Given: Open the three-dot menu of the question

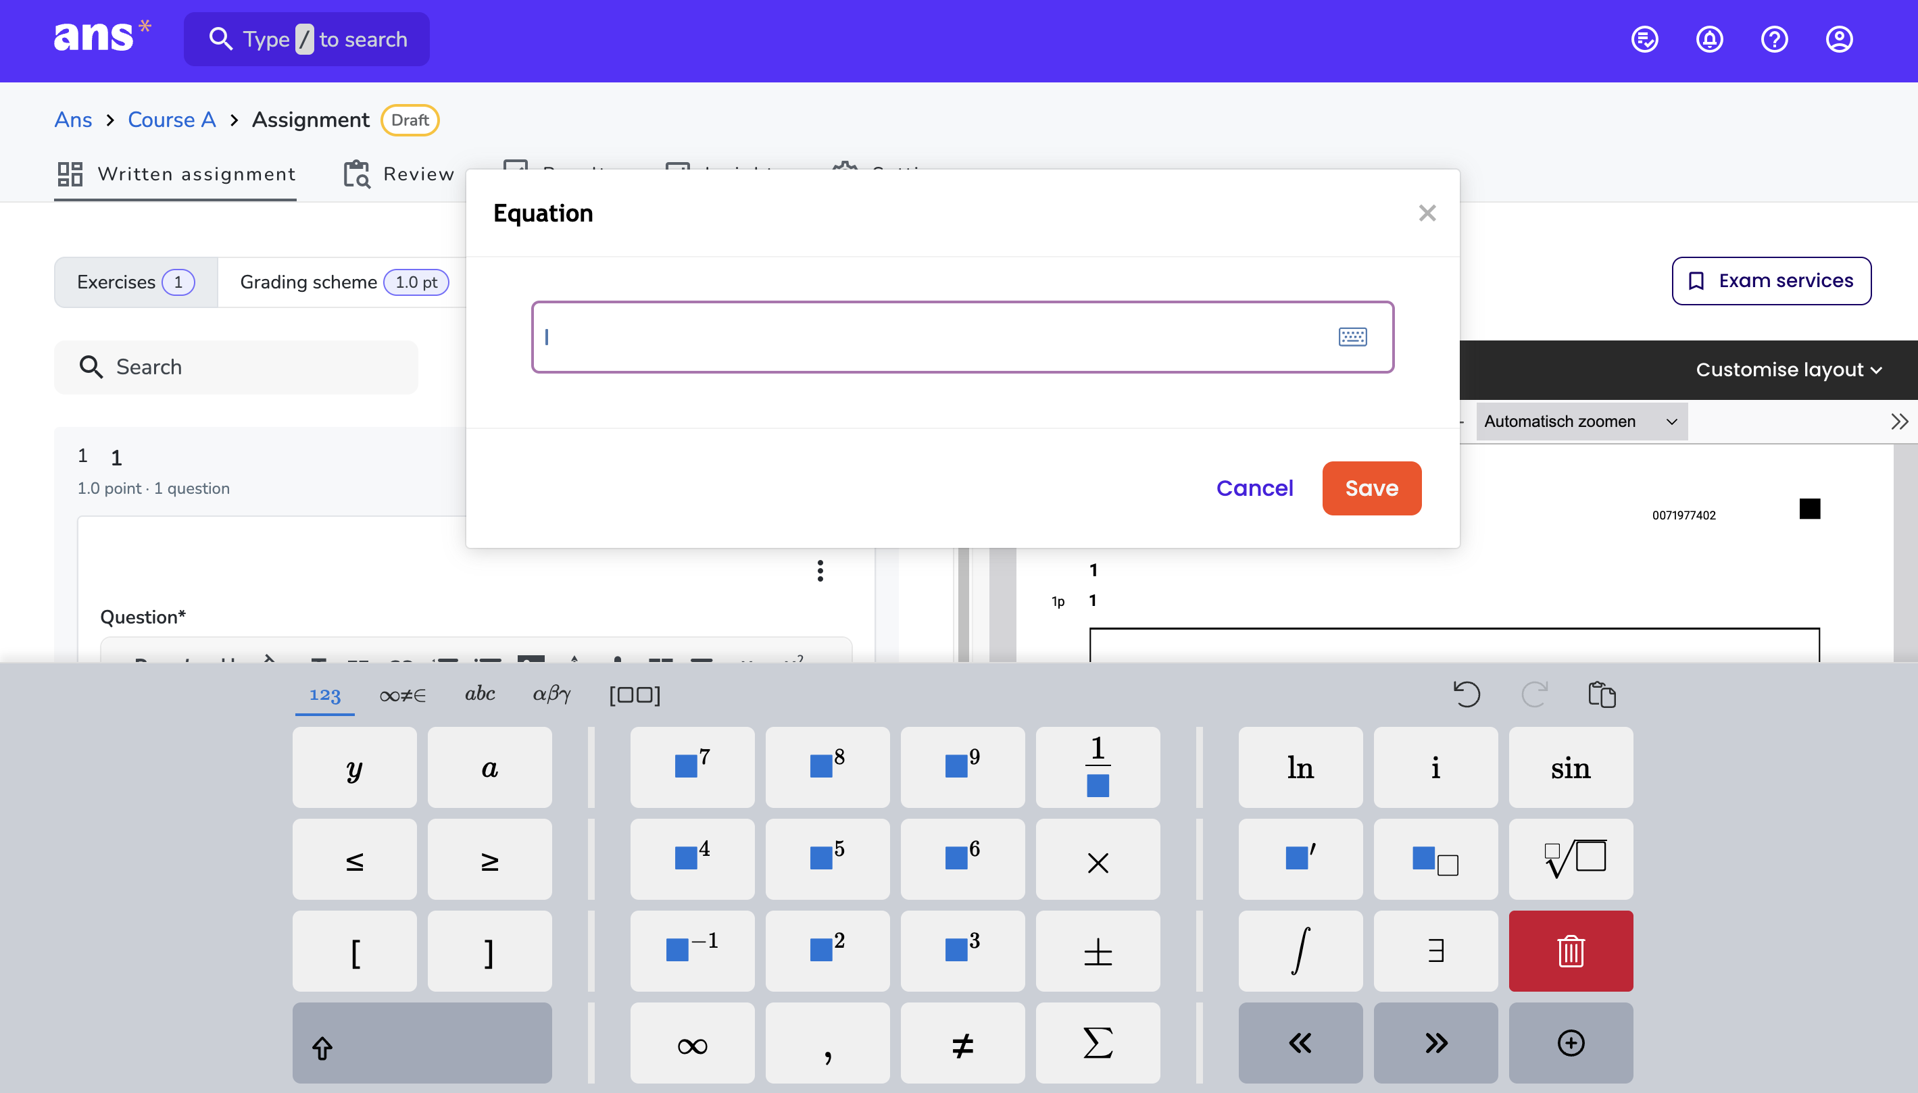Looking at the screenshot, I should tap(820, 571).
